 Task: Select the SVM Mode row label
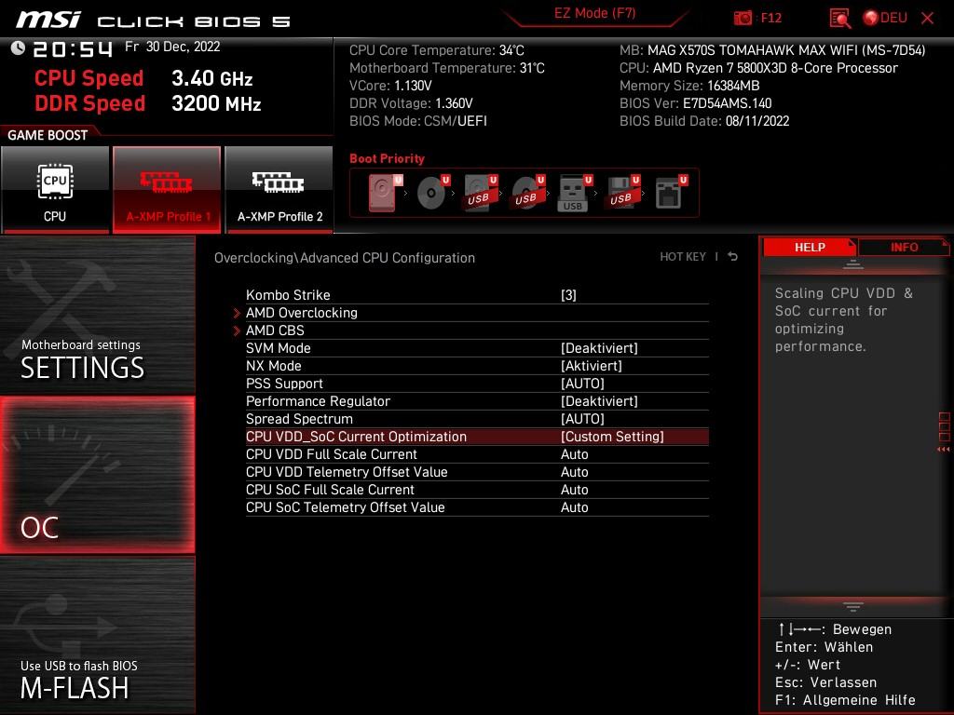click(x=278, y=348)
